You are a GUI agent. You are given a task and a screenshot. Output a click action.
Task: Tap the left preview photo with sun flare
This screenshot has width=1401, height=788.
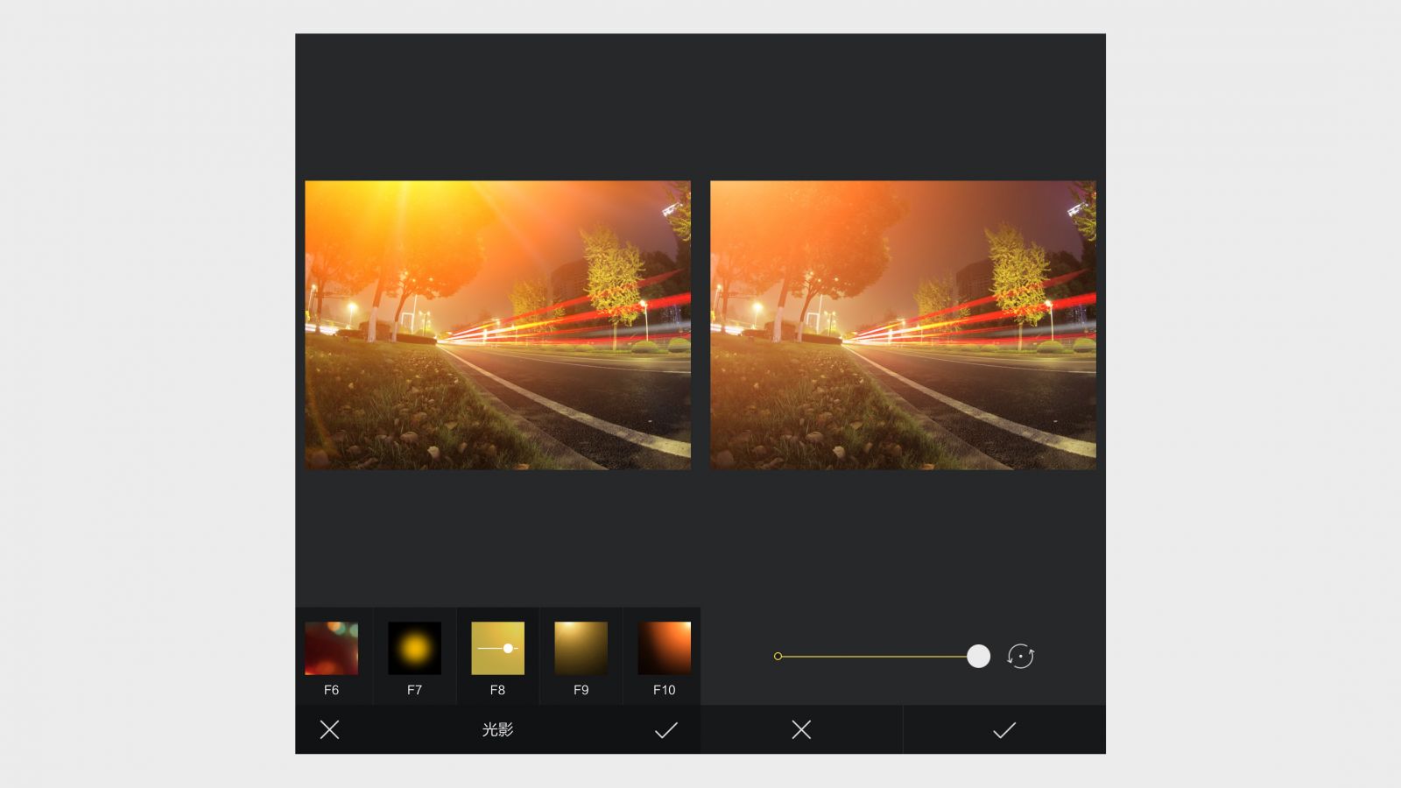[x=497, y=325]
